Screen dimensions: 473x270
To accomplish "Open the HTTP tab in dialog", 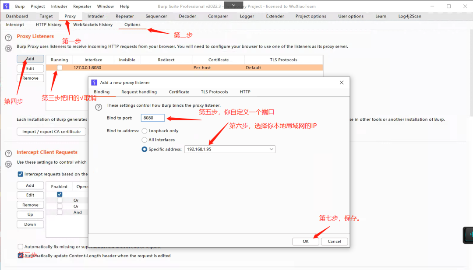I will [x=245, y=92].
